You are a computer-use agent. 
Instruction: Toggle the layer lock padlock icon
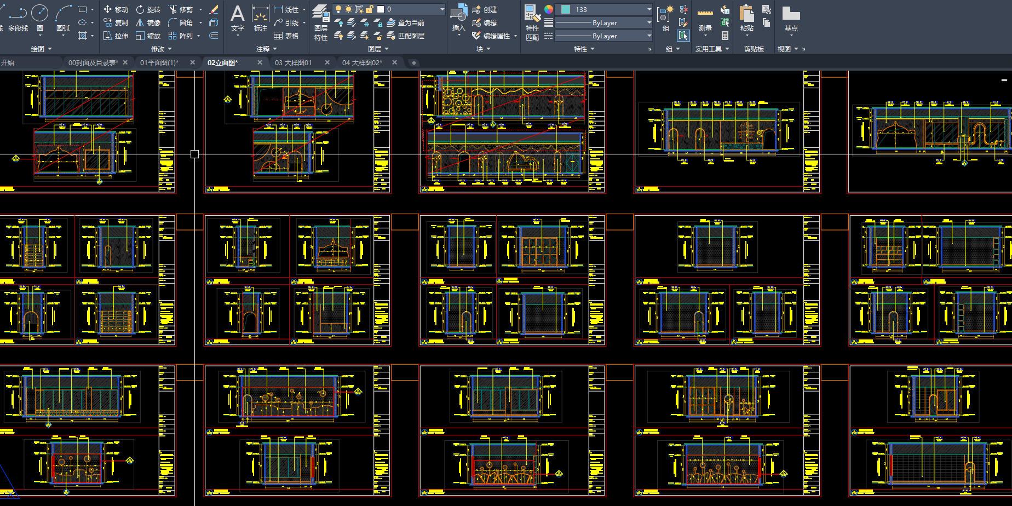pyautogui.click(x=370, y=9)
